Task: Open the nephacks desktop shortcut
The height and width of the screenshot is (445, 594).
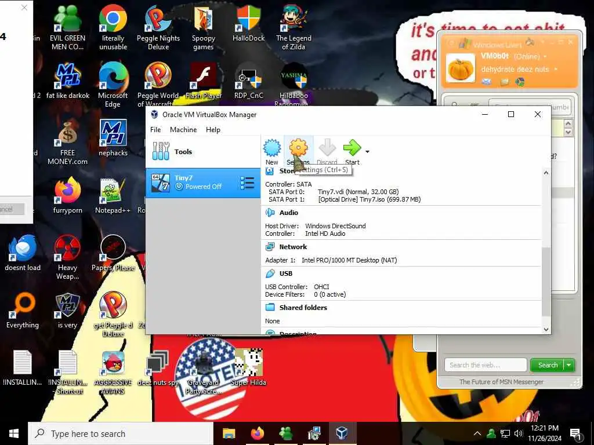Action: [x=113, y=138]
